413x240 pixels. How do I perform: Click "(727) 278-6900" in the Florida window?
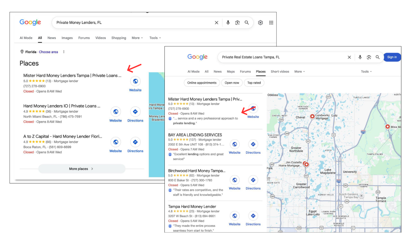point(35,86)
